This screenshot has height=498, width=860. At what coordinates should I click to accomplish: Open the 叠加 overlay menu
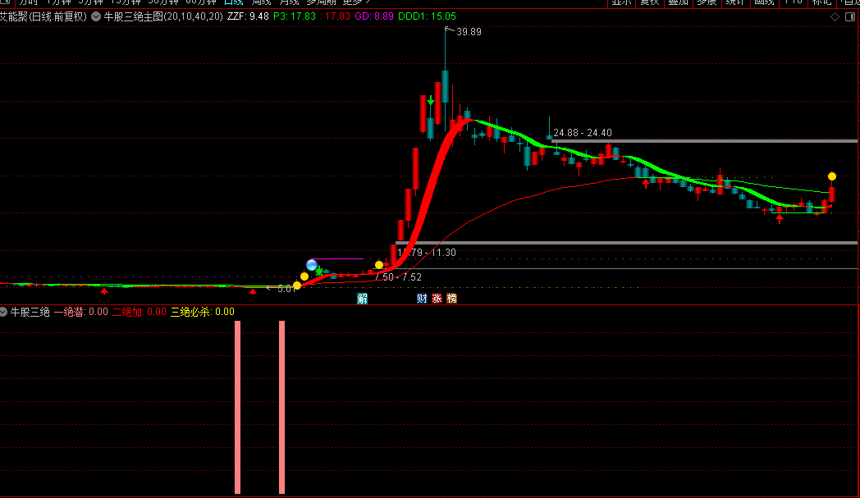678,2
